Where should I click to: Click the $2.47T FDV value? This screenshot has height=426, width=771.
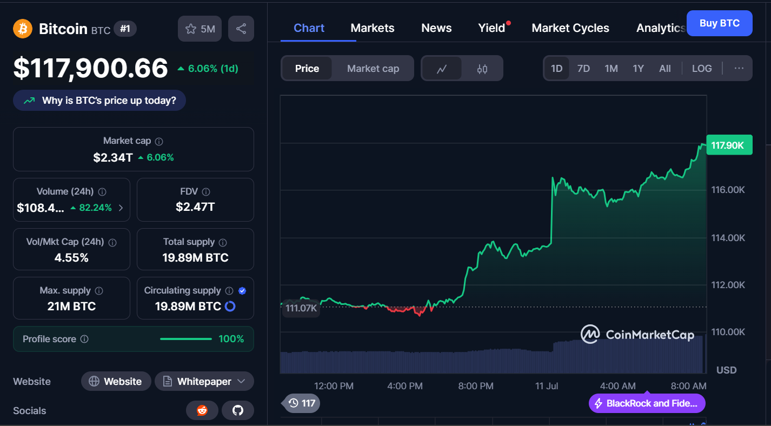tap(195, 207)
